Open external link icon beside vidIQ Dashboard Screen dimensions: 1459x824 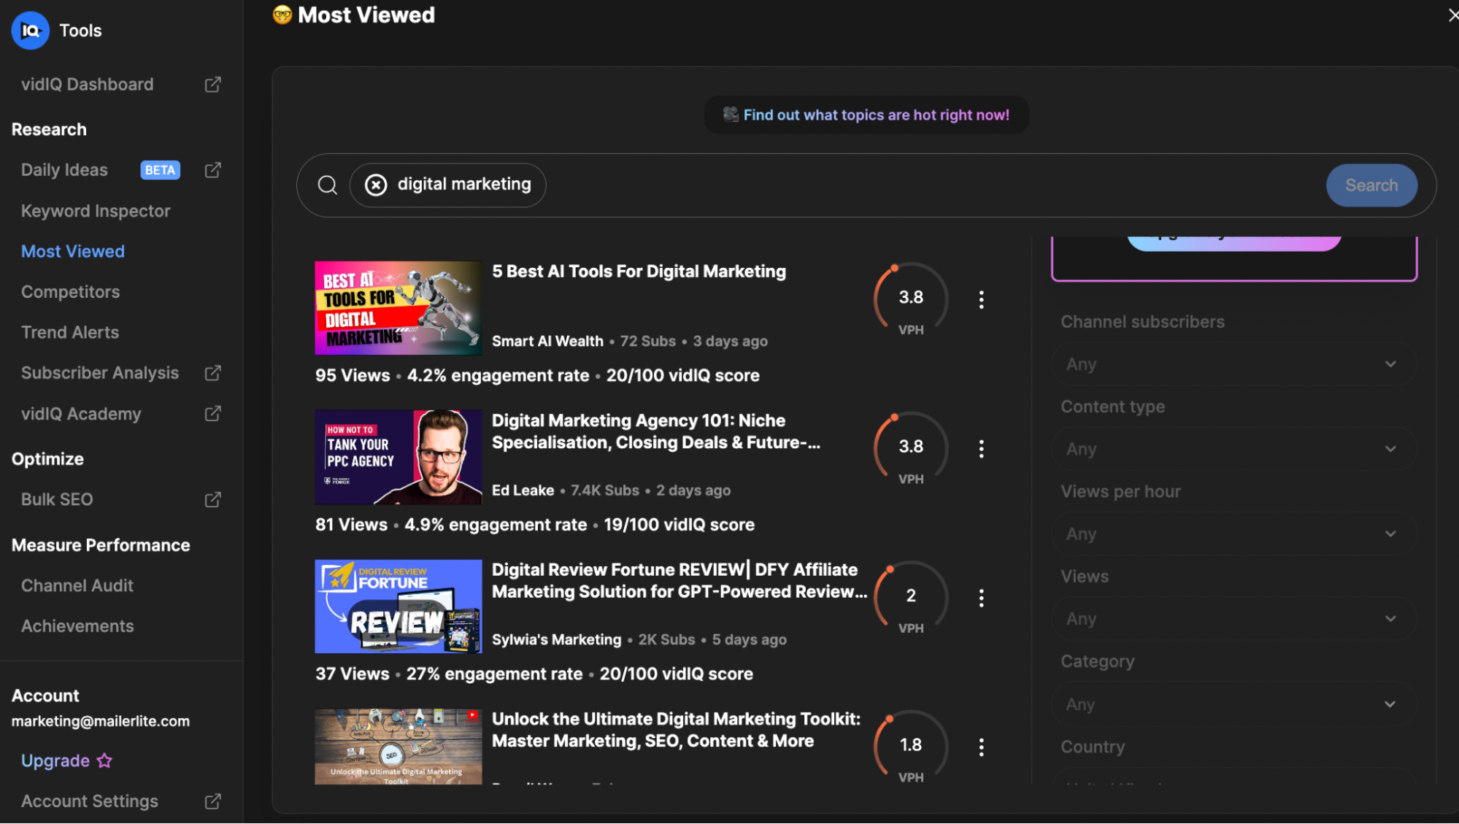212,85
